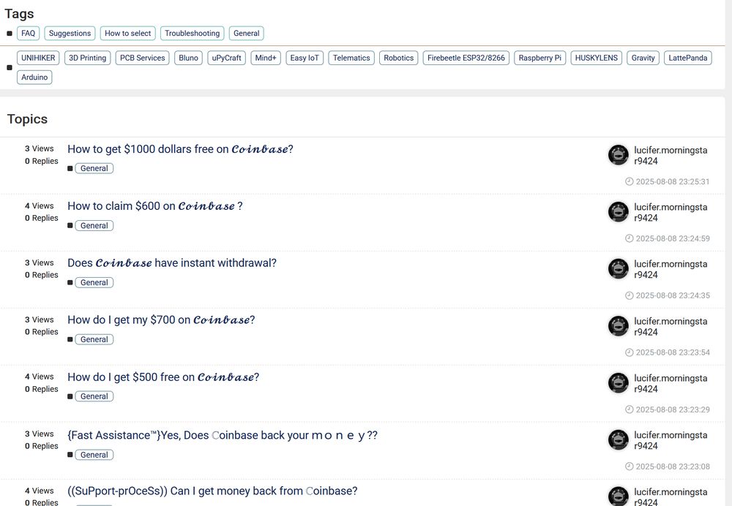
Task: Click General tag under the $600 topic
Action: tap(94, 226)
